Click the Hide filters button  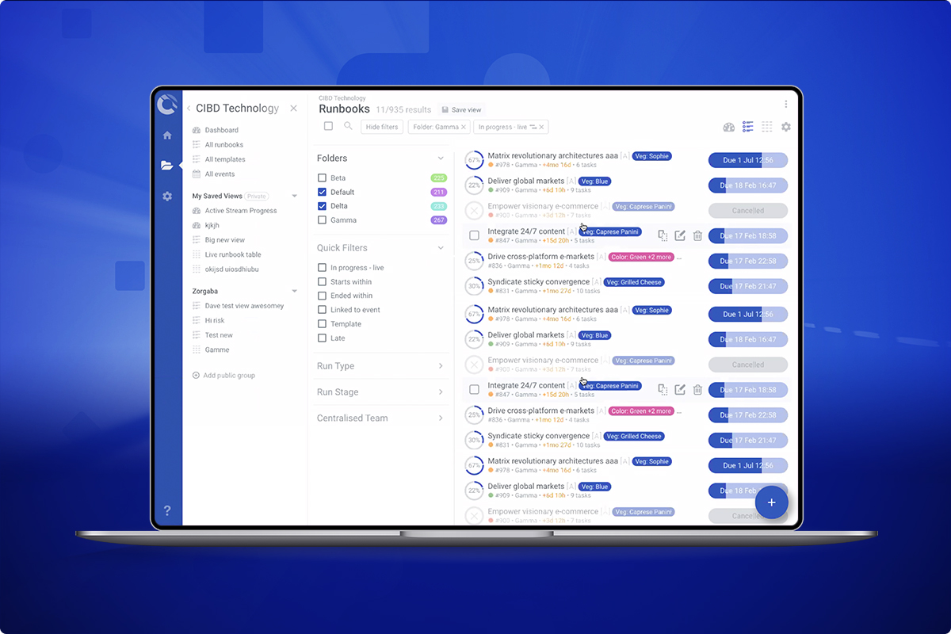[x=381, y=126]
